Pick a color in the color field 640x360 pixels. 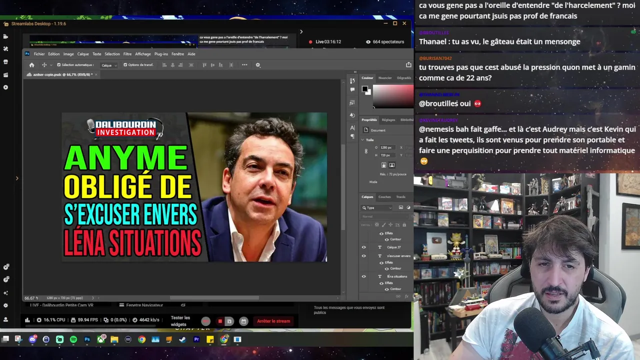pyautogui.click(x=393, y=96)
